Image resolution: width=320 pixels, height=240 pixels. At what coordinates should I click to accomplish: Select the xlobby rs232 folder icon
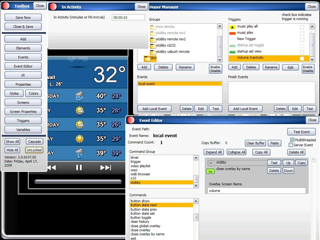(x=153, y=46)
